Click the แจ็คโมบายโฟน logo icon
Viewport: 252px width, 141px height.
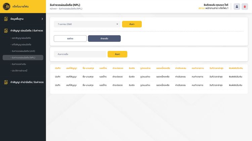pyautogui.click(x=7, y=6)
